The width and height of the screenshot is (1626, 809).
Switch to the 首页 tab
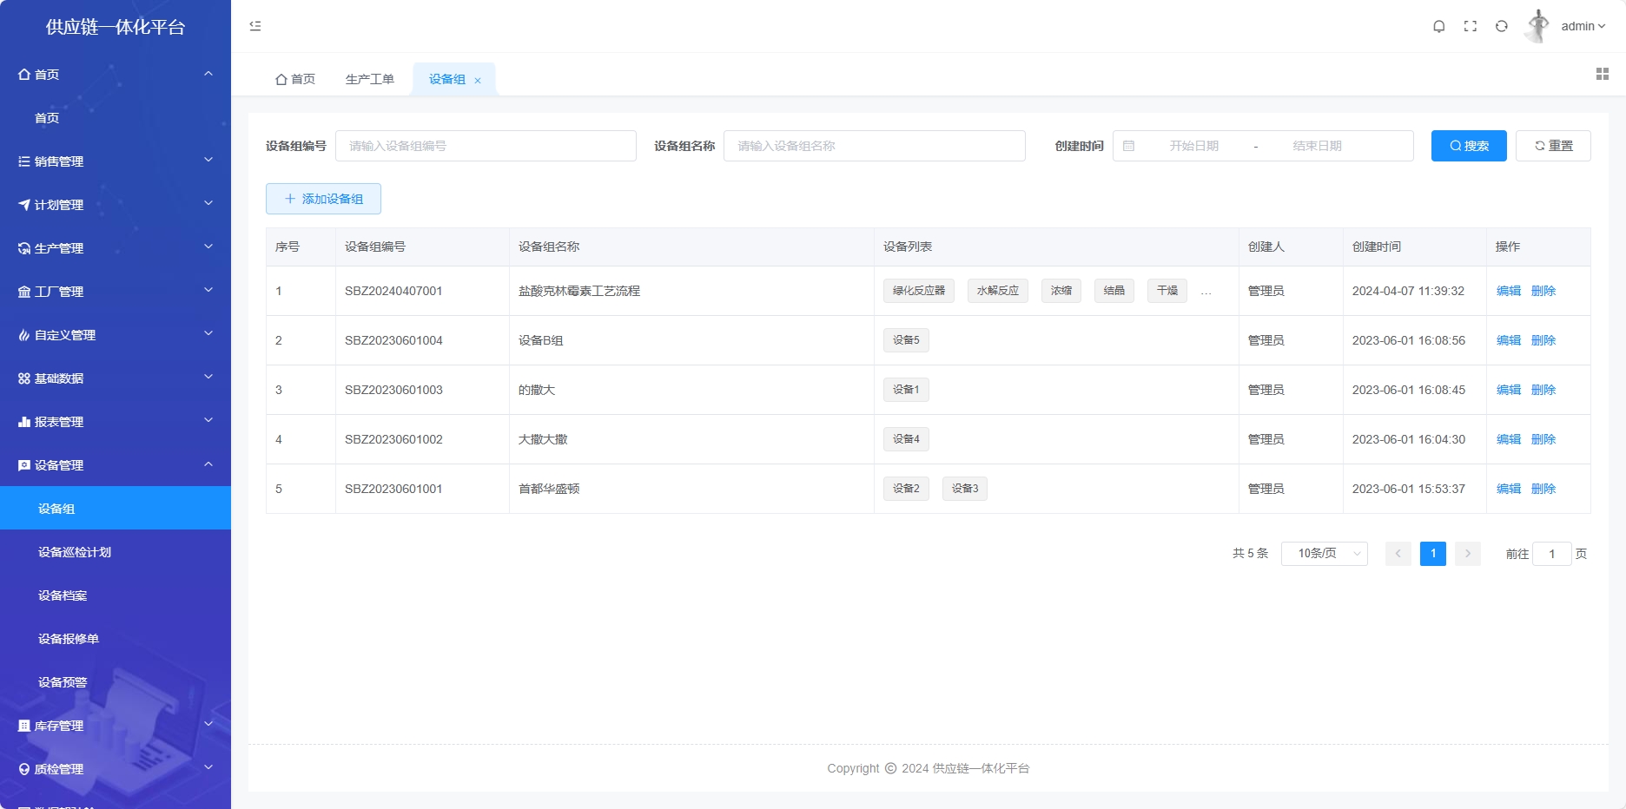pos(295,79)
